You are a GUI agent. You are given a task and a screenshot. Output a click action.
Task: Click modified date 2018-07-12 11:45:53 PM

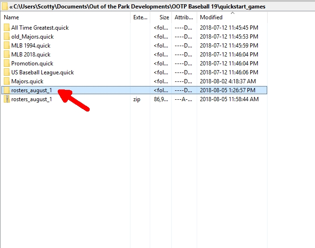pyautogui.click(x=229, y=37)
